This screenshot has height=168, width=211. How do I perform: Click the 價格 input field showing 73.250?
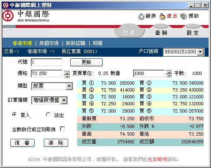[47, 73]
